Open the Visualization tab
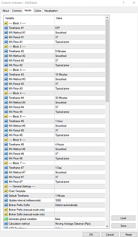 (51, 11)
